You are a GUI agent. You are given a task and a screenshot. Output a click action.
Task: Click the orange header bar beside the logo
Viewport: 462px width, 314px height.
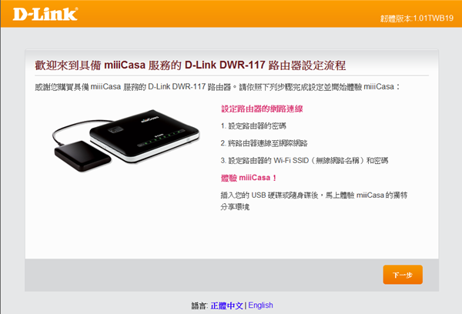(x=229, y=14)
